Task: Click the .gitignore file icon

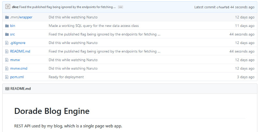Action: (7, 43)
